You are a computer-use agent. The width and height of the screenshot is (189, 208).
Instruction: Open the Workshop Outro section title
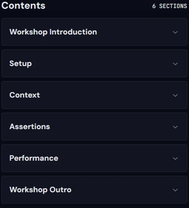(40, 190)
